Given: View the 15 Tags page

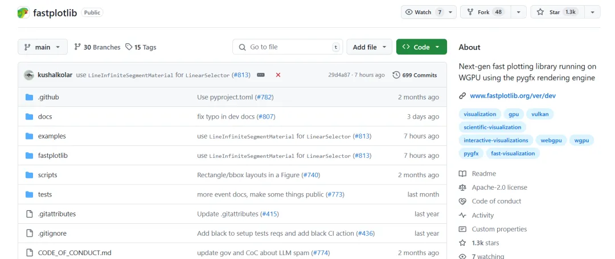Looking at the screenshot, I should [141, 47].
